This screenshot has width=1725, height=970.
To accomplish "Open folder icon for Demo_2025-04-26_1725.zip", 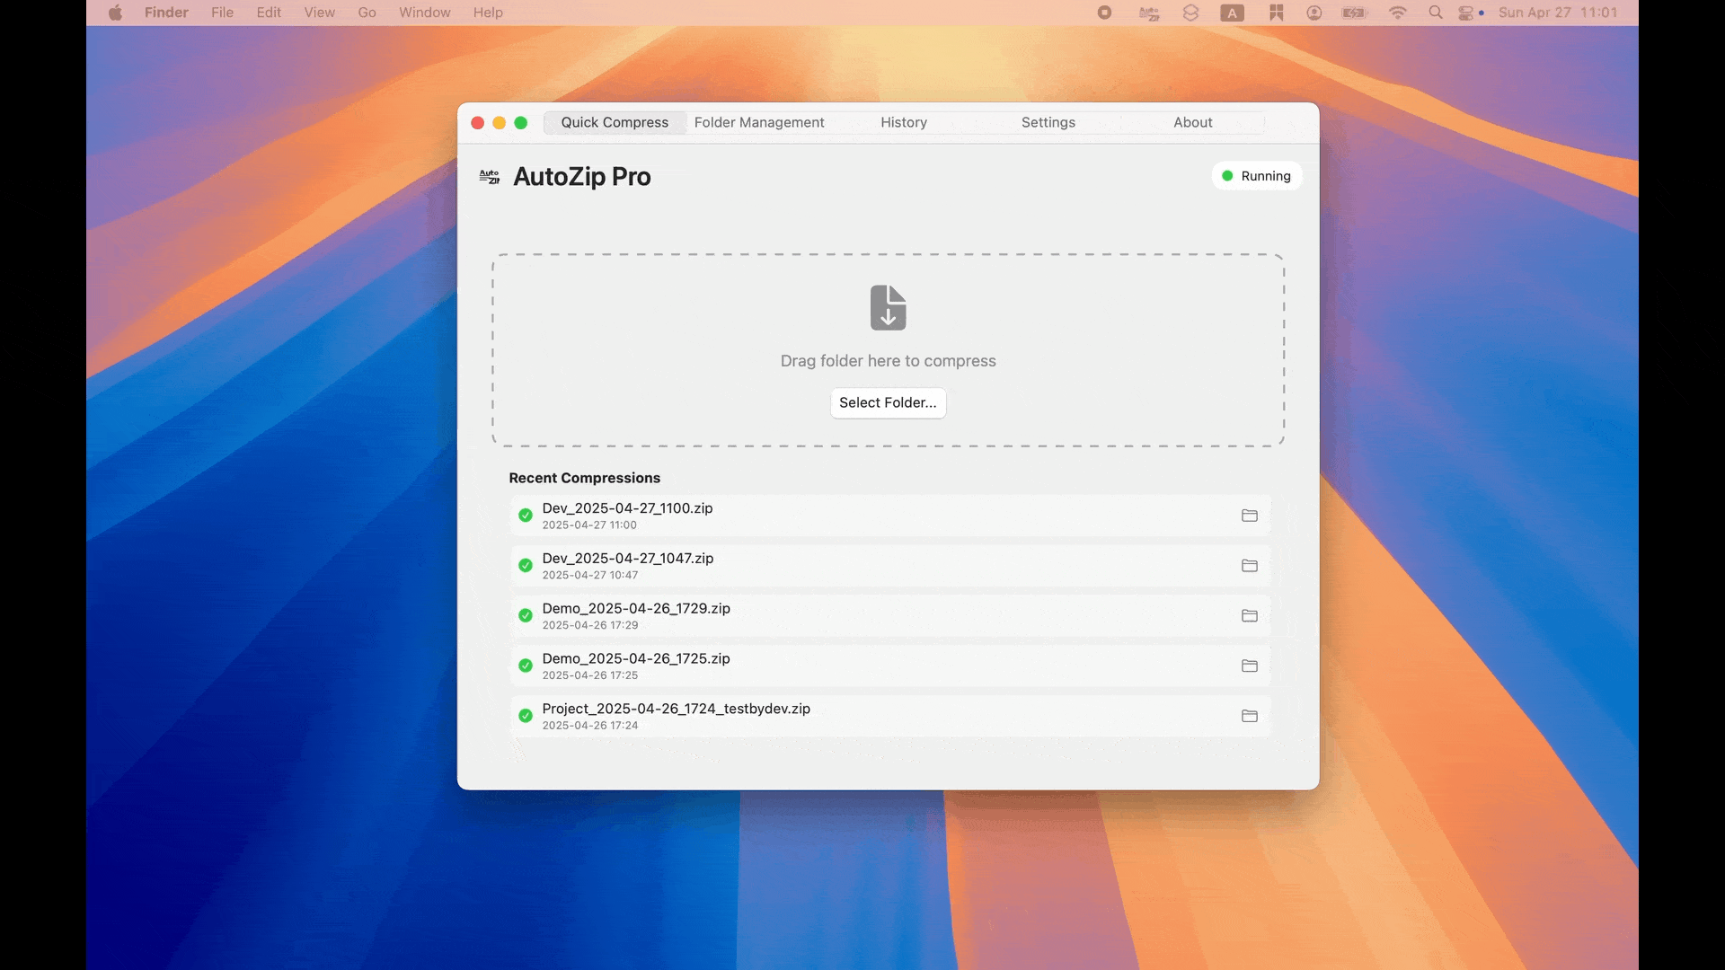I will point(1249,666).
